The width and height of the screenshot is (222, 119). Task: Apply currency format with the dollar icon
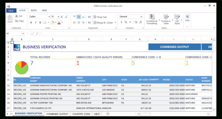pos(121,22)
